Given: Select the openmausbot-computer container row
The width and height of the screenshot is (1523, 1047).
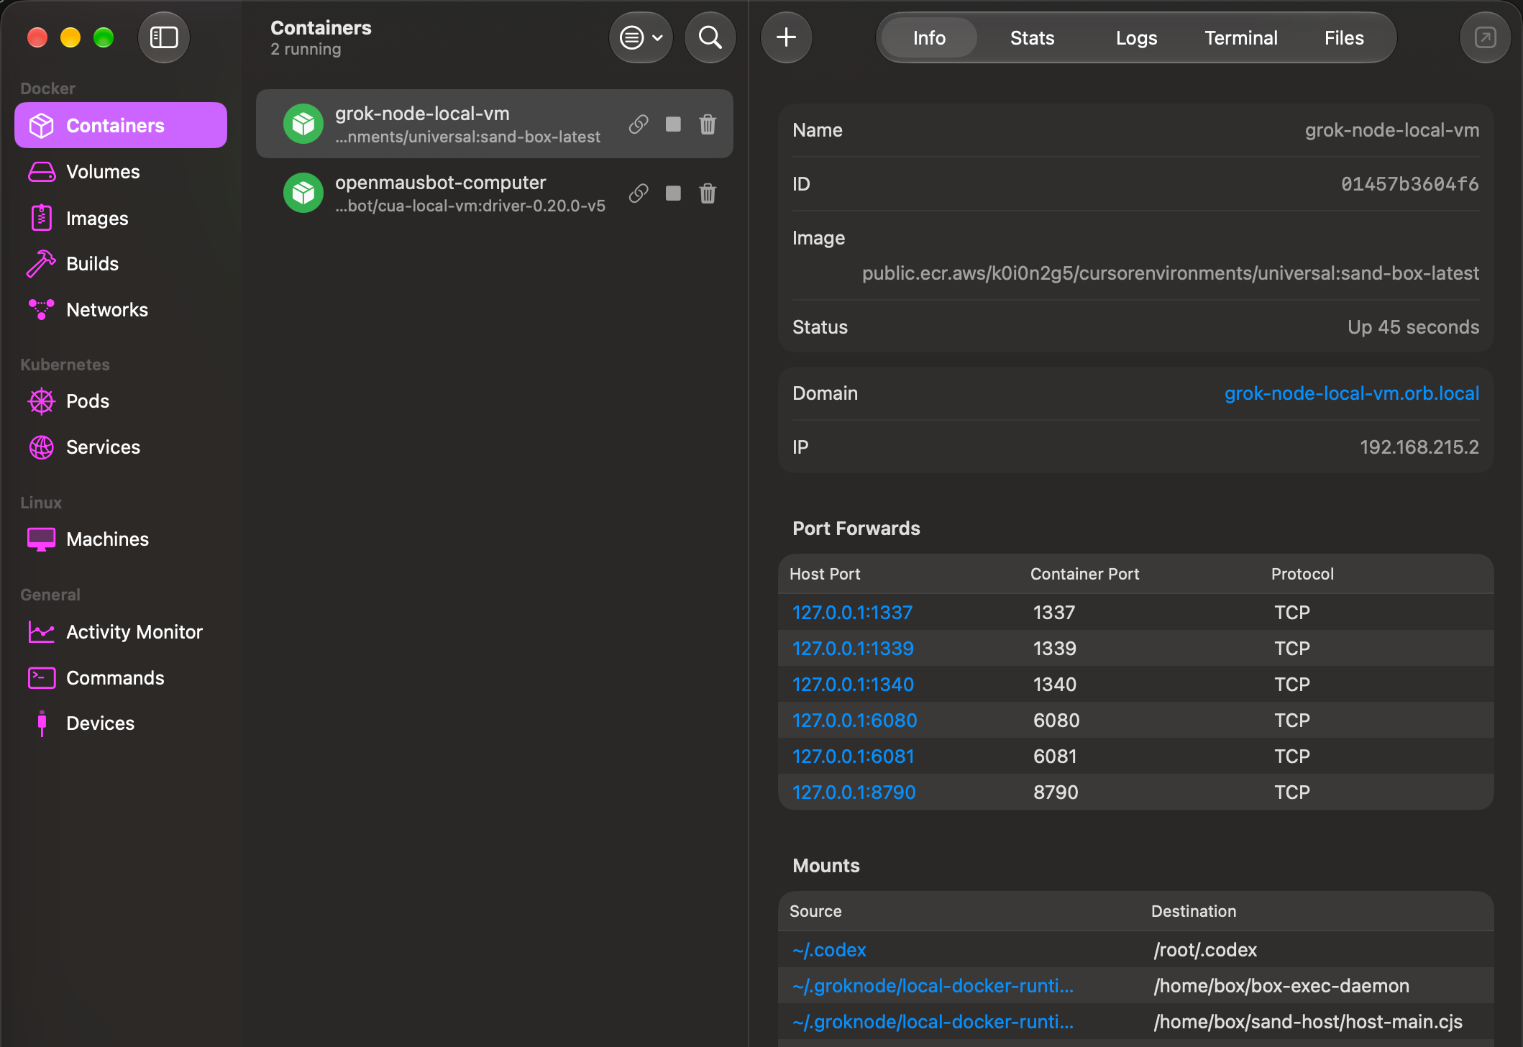Looking at the screenshot, I should point(495,193).
